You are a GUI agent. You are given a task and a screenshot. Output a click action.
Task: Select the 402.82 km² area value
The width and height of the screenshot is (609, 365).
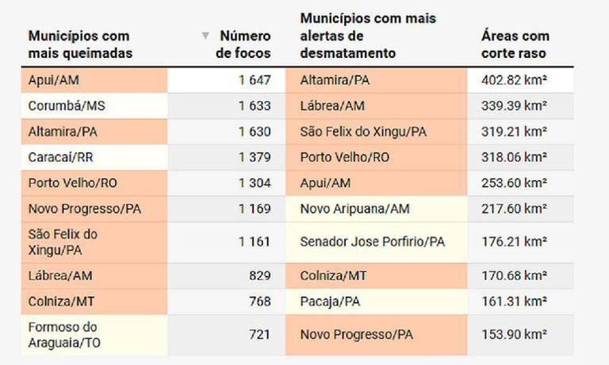515,80
